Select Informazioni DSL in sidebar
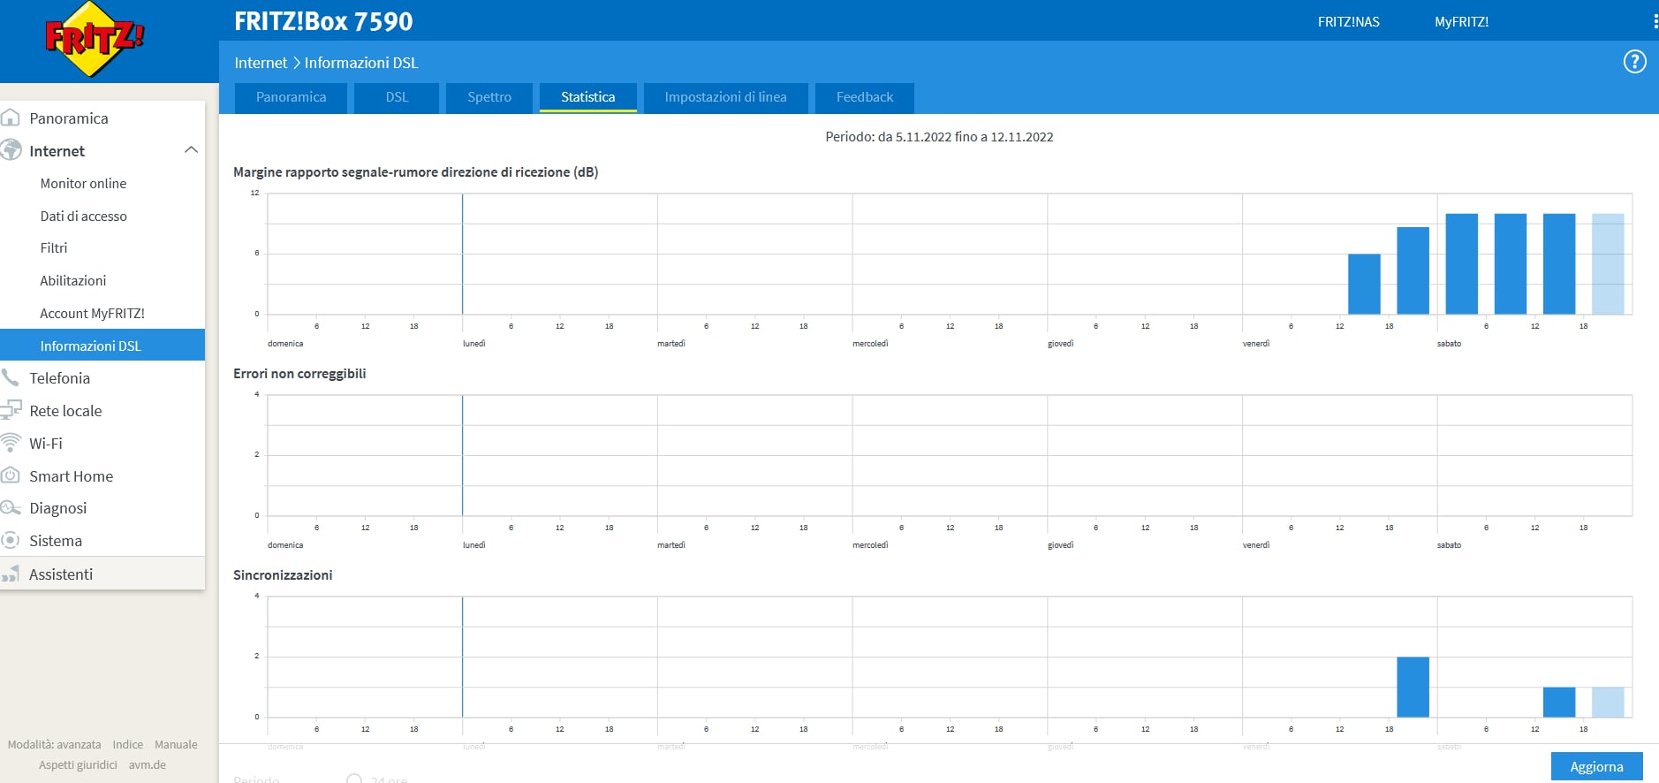Viewport: 1659px width, 783px height. [x=102, y=346]
